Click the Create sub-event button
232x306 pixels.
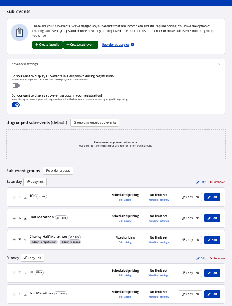(x=81, y=45)
